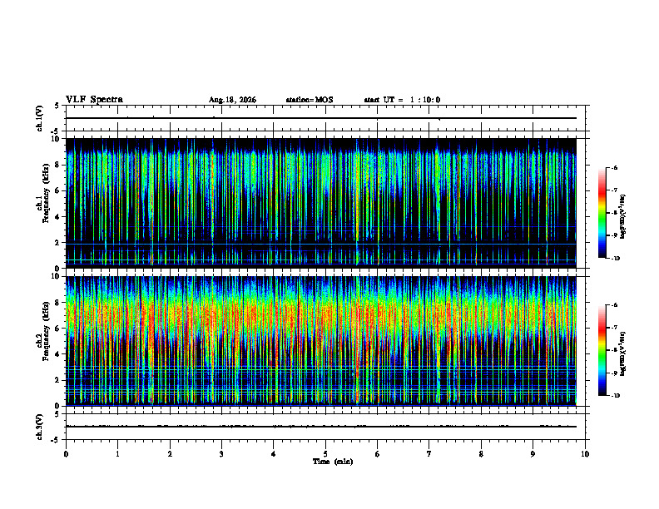This screenshot has height=509, width=659.
Task: Click the 10 minute tick label on time axis
Action: [x=585, y=454]
